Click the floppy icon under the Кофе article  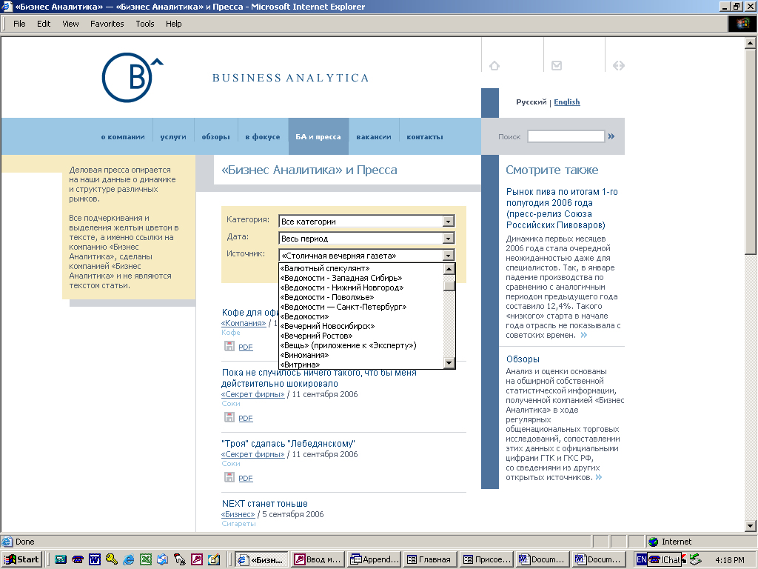pyautogui.click(x=229, y=346)
